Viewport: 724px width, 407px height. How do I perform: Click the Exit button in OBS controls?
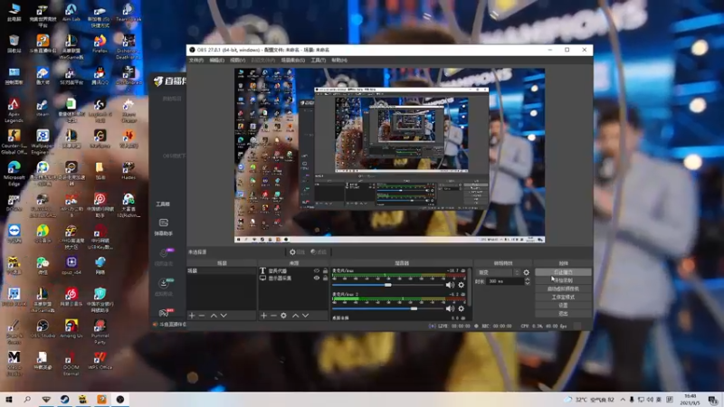563,314
